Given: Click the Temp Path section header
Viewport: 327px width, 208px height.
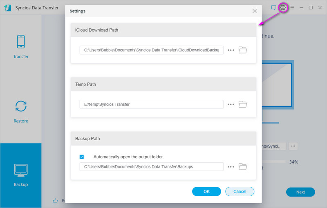Looking at the screenshot, I should 163,84.
